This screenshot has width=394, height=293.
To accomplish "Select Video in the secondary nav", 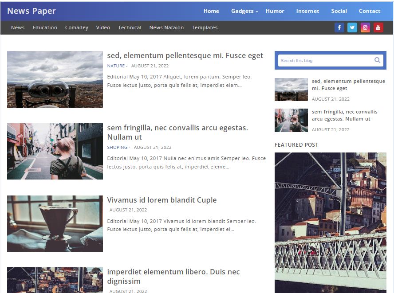I will (x=103, y=27).
